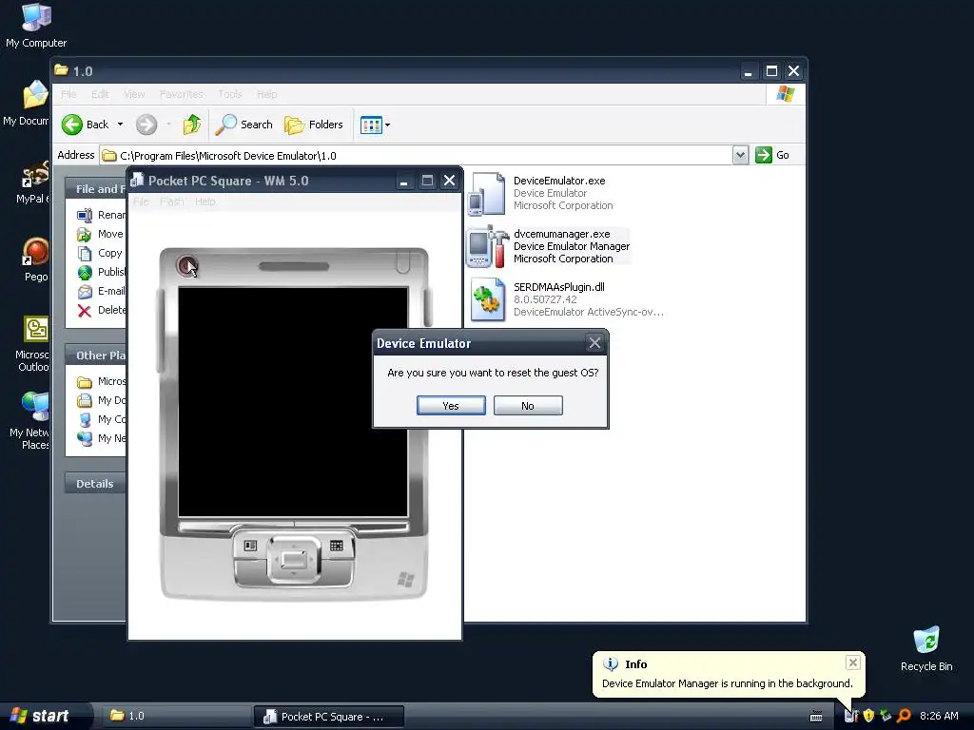
Task: Select the Microsoft Outlook desktop icon
Action: 33,344
